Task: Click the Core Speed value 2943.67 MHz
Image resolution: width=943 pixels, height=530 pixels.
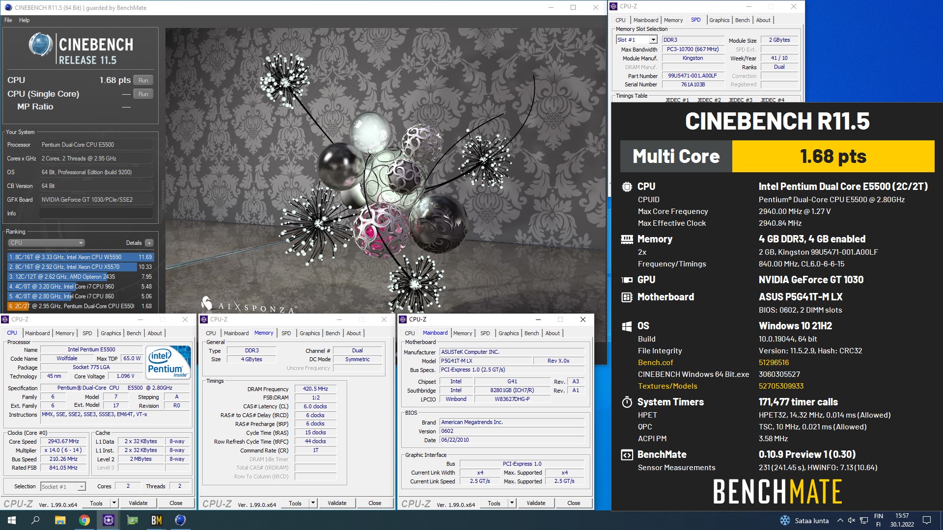Action: point(63,442)
